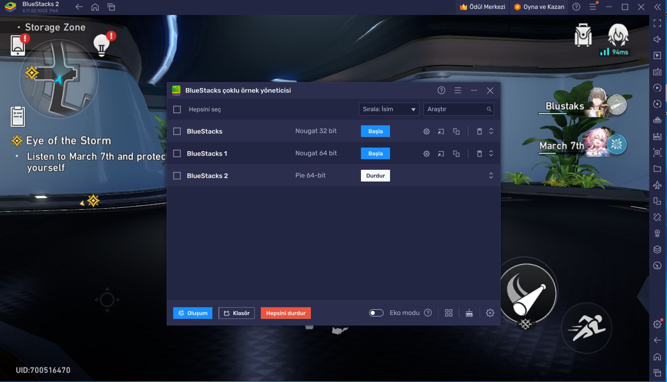Select the BlueStacks 2 checkbox
The image size is (667, 382).
[177, 176]
